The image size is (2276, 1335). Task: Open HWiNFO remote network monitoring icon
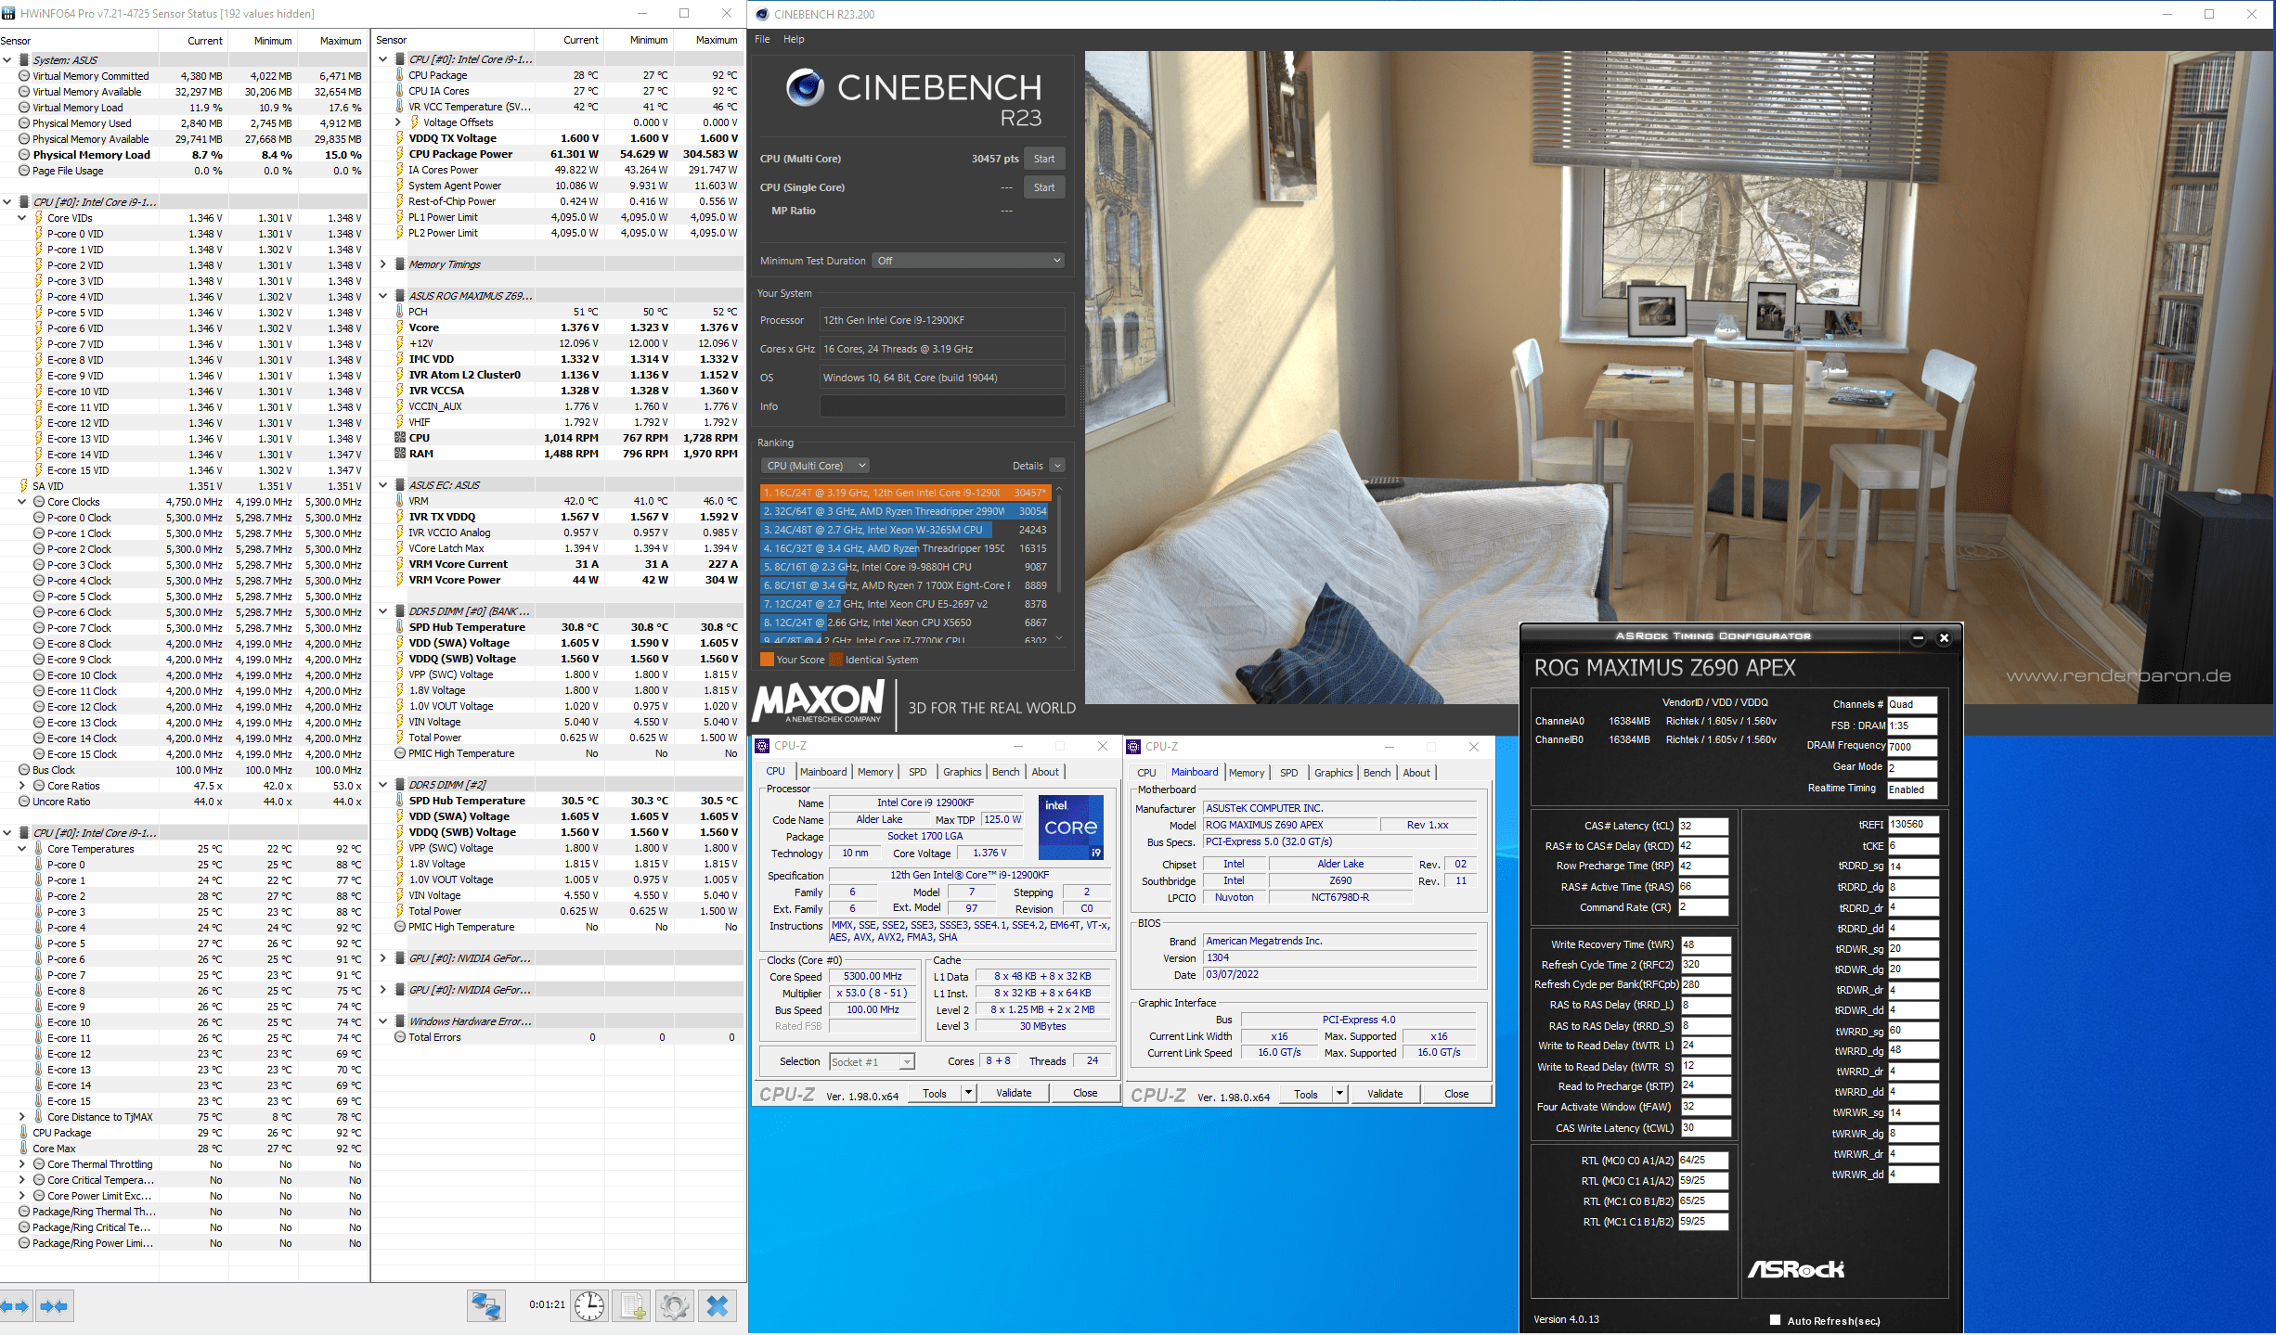tap(485, 1306)
